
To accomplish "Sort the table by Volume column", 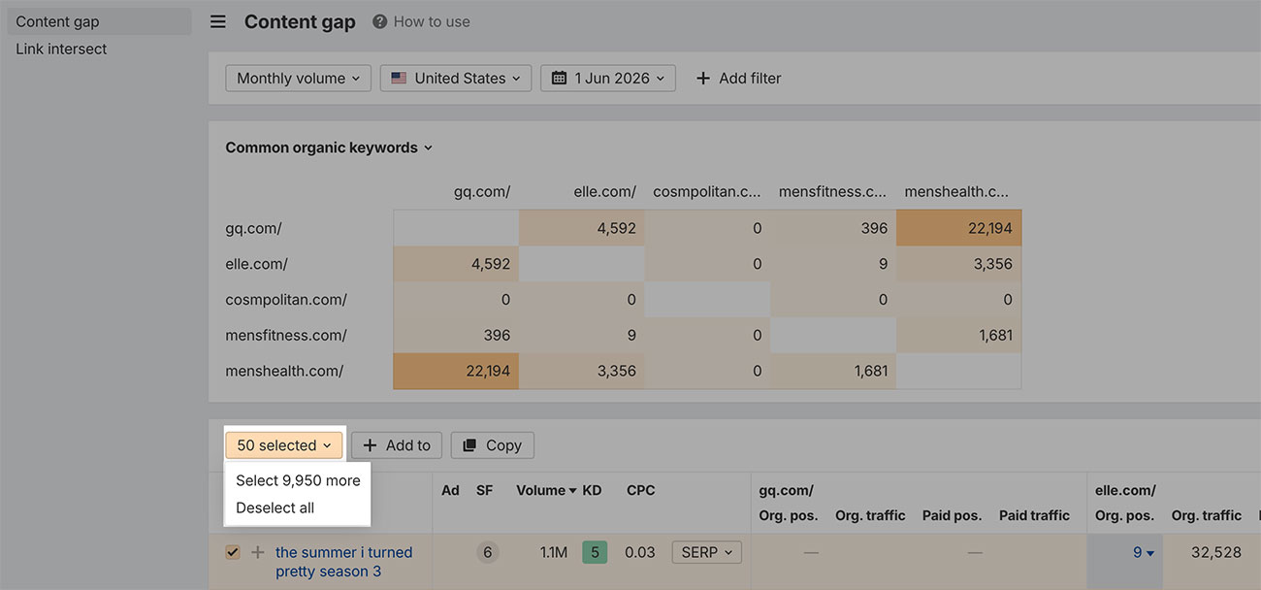I will point(546,490).
